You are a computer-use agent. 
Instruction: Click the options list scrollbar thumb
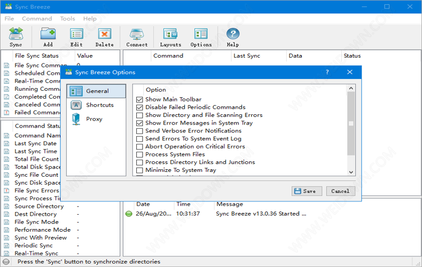tap(351, 123)
